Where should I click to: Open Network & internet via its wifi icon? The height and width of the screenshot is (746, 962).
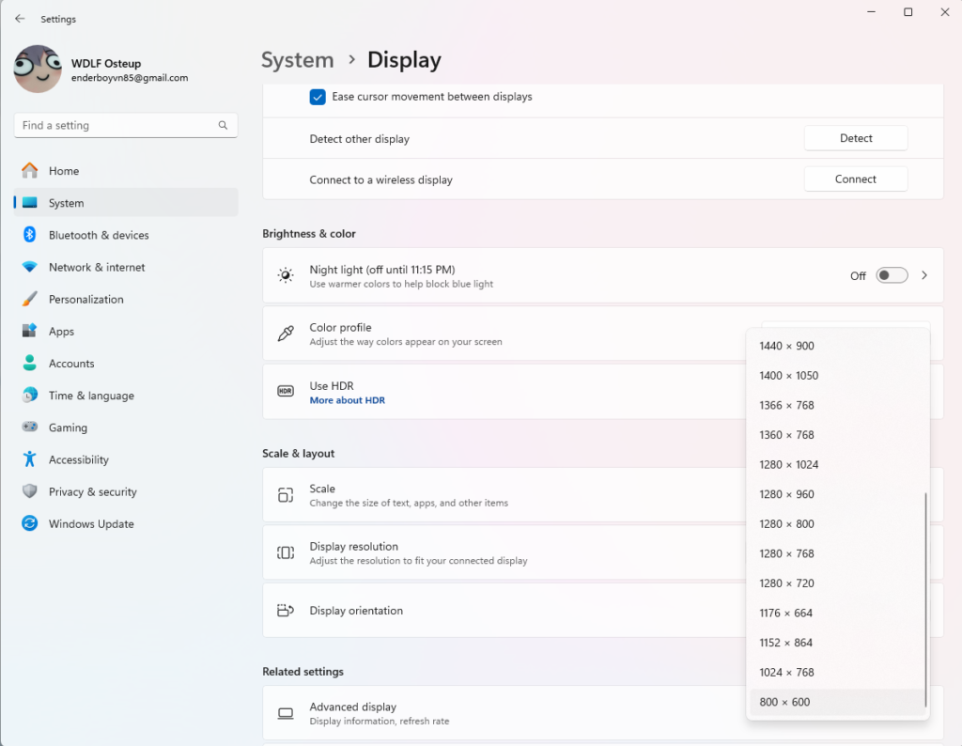[x=29, y=267]
